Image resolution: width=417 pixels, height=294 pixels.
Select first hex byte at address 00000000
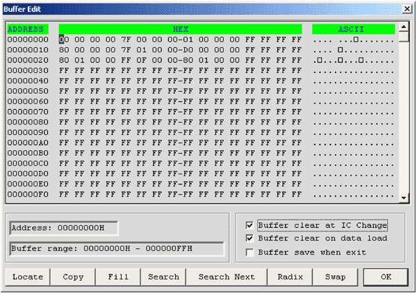click(63, 40)
